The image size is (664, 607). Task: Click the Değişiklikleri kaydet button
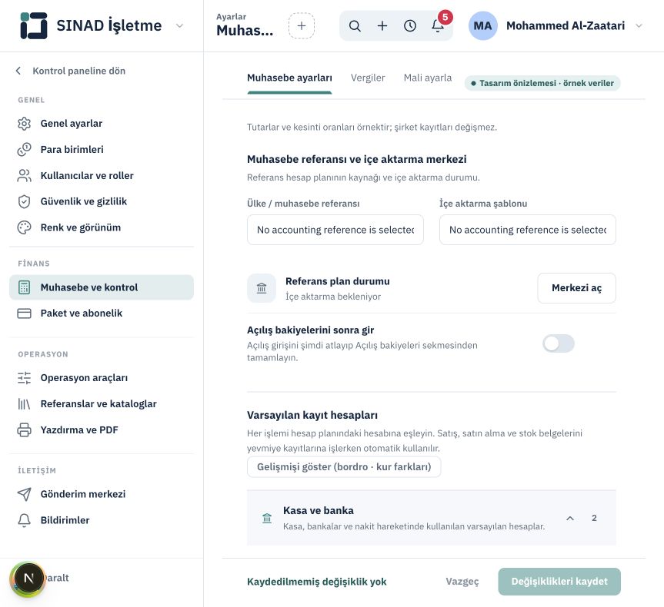pos(559,582)
